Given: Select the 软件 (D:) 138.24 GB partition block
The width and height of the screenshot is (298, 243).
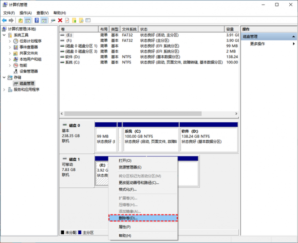Looking at the screenshot, I should (x=209, y=137).
